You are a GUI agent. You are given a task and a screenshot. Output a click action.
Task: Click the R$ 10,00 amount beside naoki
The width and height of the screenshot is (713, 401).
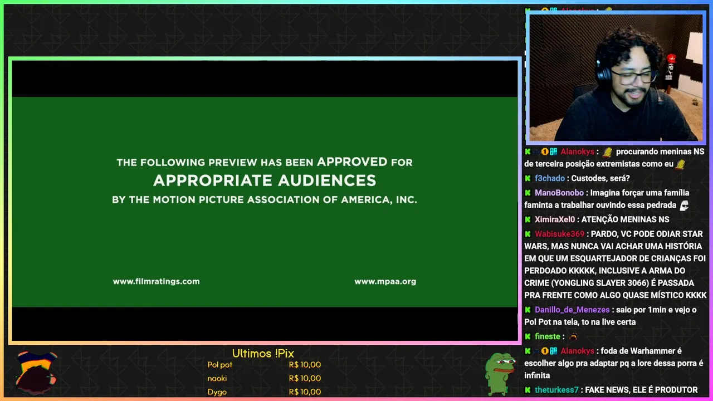(x=305, y=378)
